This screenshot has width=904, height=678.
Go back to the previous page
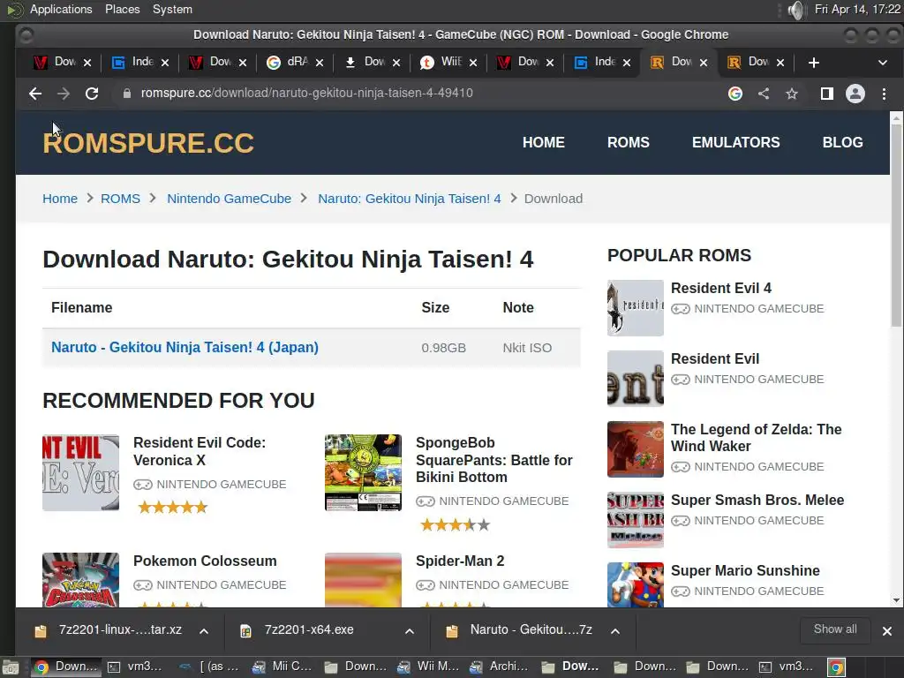point(35,94)
